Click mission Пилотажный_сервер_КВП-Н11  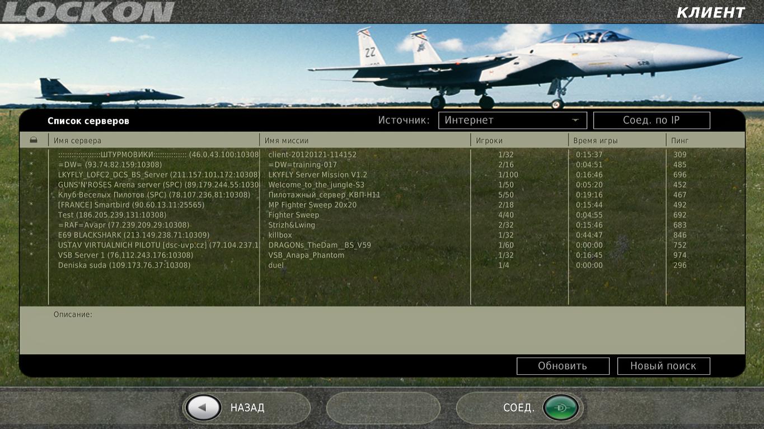pos(324,195)
